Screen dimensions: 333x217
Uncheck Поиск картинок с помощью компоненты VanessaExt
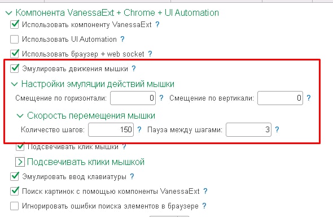tap(15, 191)
